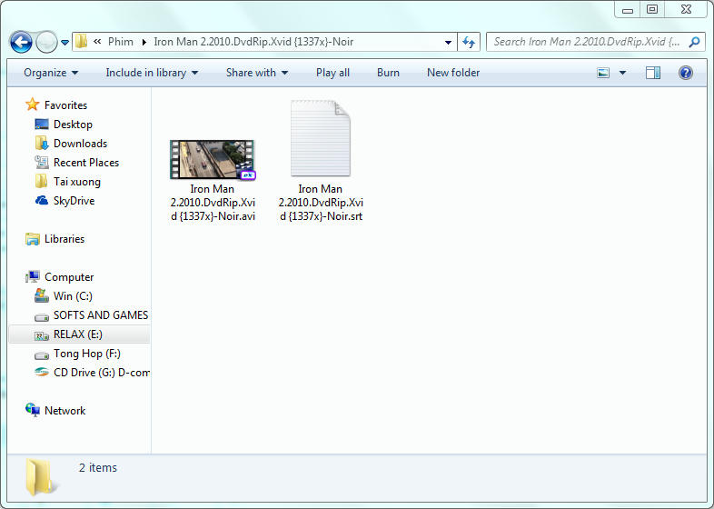
Task: Close the Explorer window
Action: pos(686,9)
